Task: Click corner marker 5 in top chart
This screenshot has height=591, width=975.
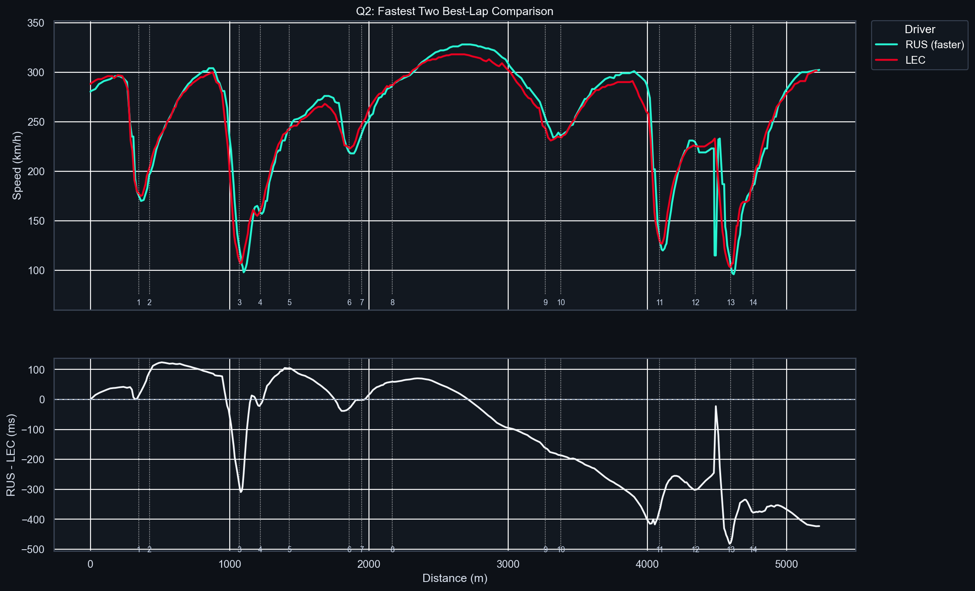Action: (x=290, y=302)
